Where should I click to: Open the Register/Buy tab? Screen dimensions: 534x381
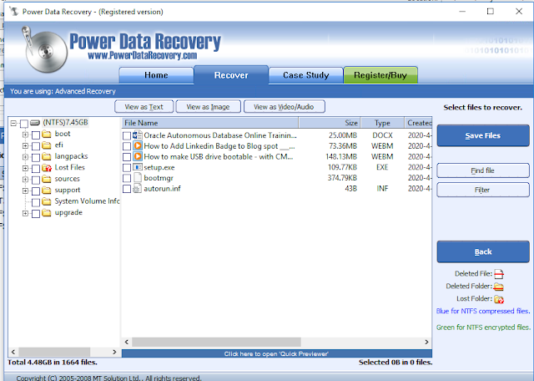click(x=380, y=75)
